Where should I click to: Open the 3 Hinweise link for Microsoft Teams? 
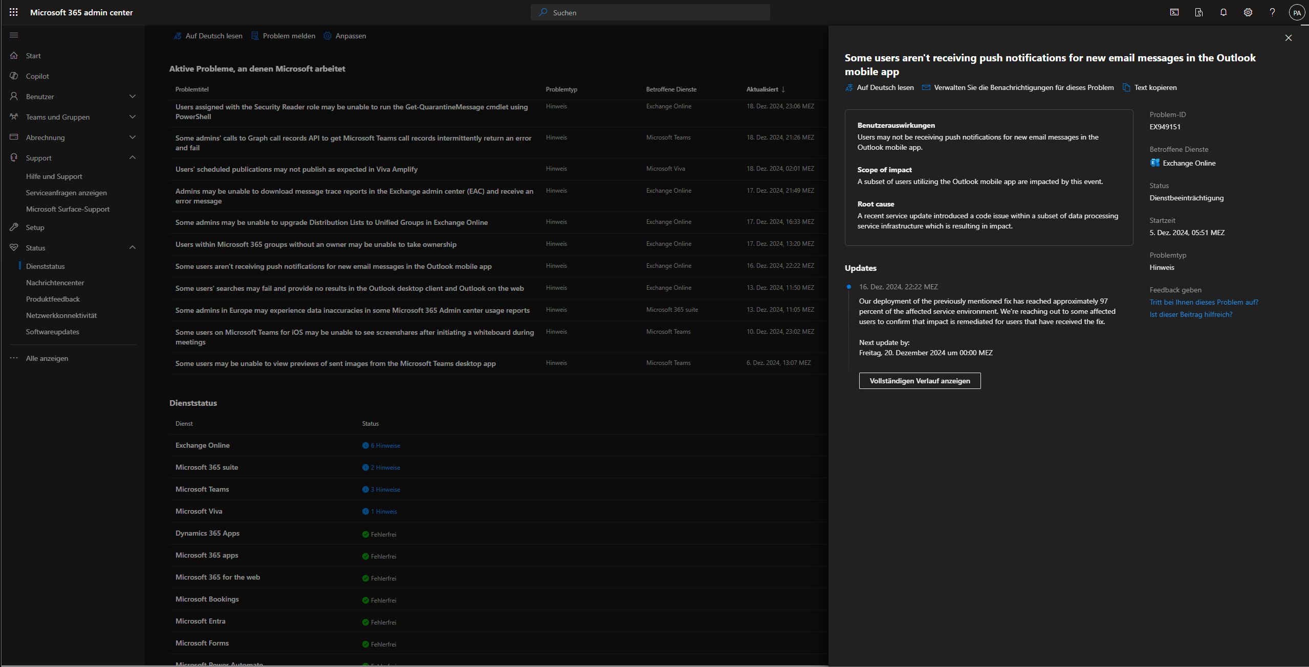[385, 490]
